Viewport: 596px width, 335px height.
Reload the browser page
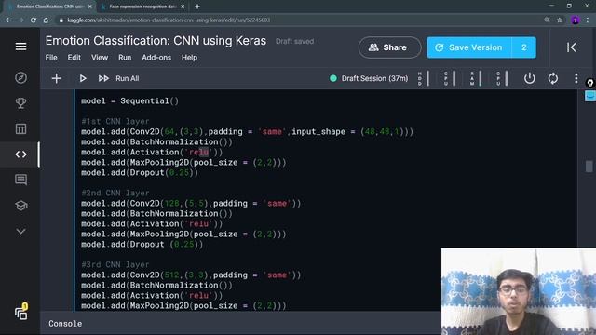(x=34, y=20)
